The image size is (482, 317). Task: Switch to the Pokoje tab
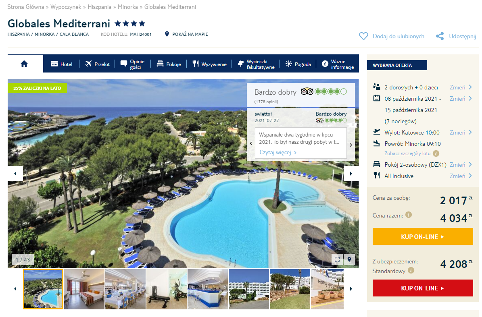[x=169, y=64]
